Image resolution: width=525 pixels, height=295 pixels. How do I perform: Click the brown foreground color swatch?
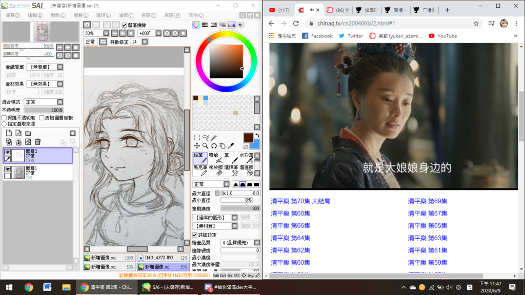point(249,138)
